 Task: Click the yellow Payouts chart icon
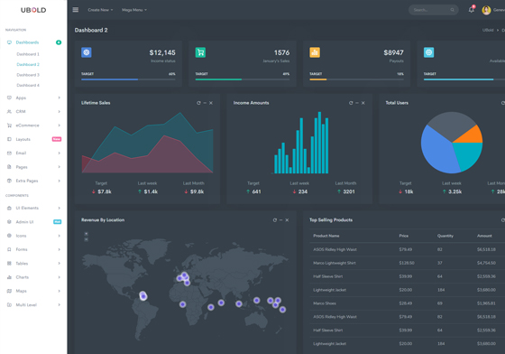315,52
